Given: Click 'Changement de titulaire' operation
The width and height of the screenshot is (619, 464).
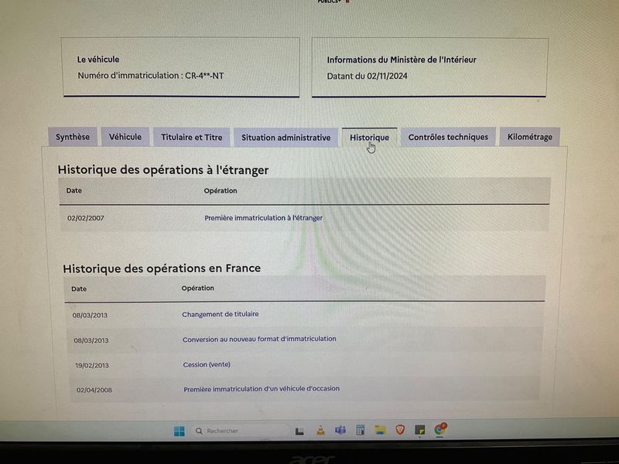Looking at the screenshot, I should (x=221, y=314).
